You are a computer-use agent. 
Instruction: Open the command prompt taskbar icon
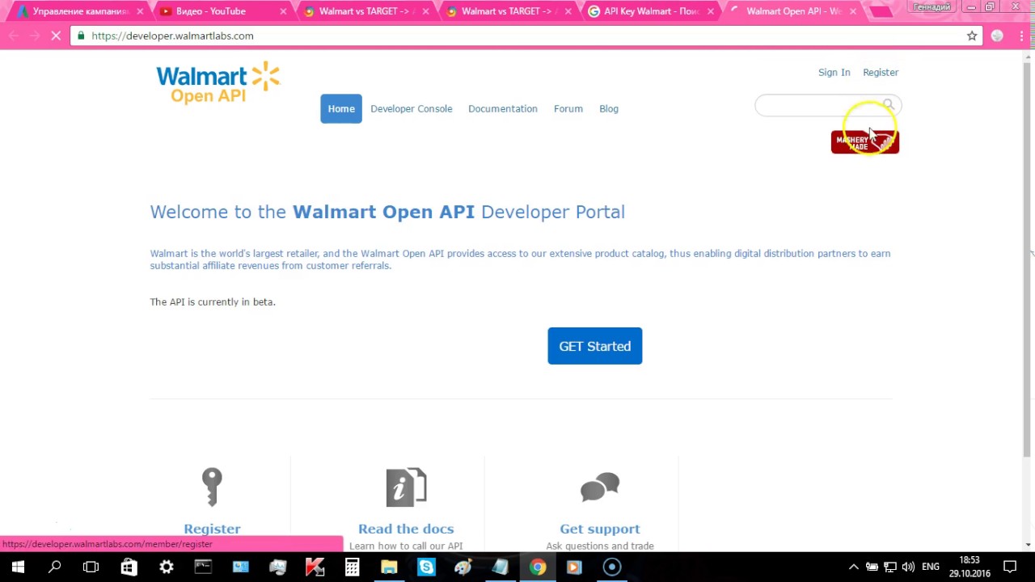(203, 567)
